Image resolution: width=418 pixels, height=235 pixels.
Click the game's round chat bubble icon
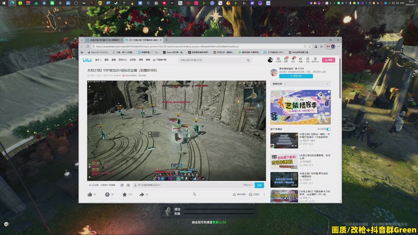[x=6, y=224]
